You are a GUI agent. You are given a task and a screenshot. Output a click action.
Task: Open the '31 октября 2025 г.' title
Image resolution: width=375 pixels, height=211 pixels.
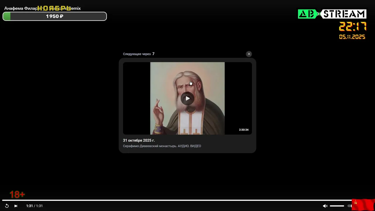(139, 140)
